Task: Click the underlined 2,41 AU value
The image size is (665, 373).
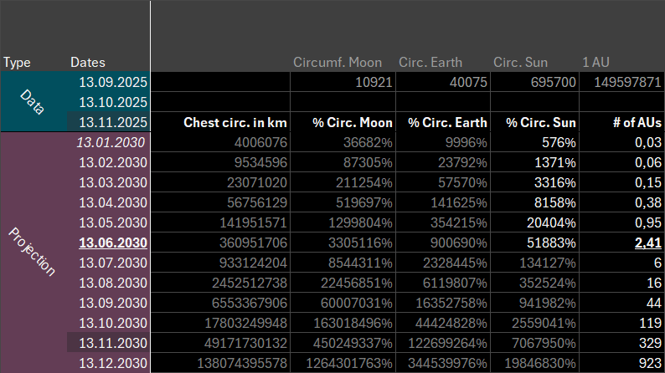Action: pos(644,243)
